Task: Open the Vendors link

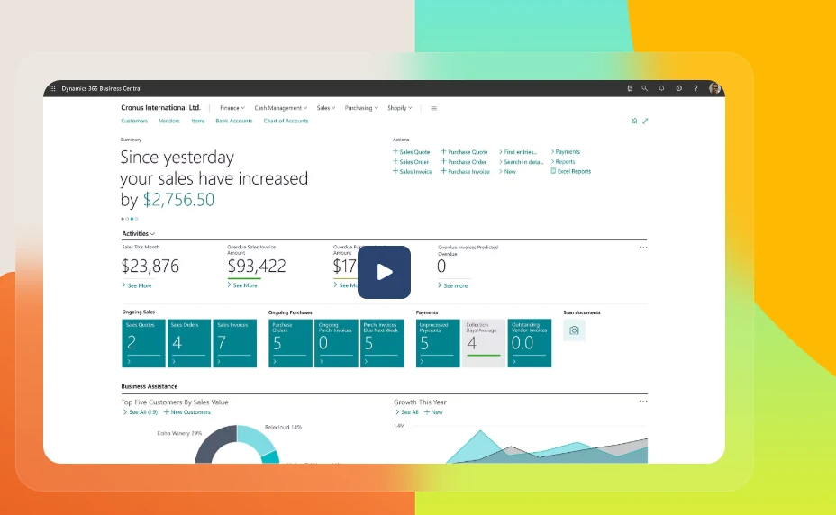Action: pos(169,121)
